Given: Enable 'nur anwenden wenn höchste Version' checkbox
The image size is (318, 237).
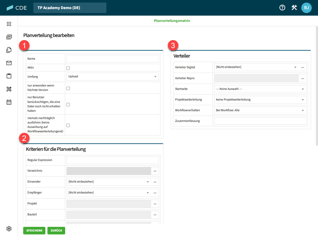Looking at the screenshot, I should [68, 88].
